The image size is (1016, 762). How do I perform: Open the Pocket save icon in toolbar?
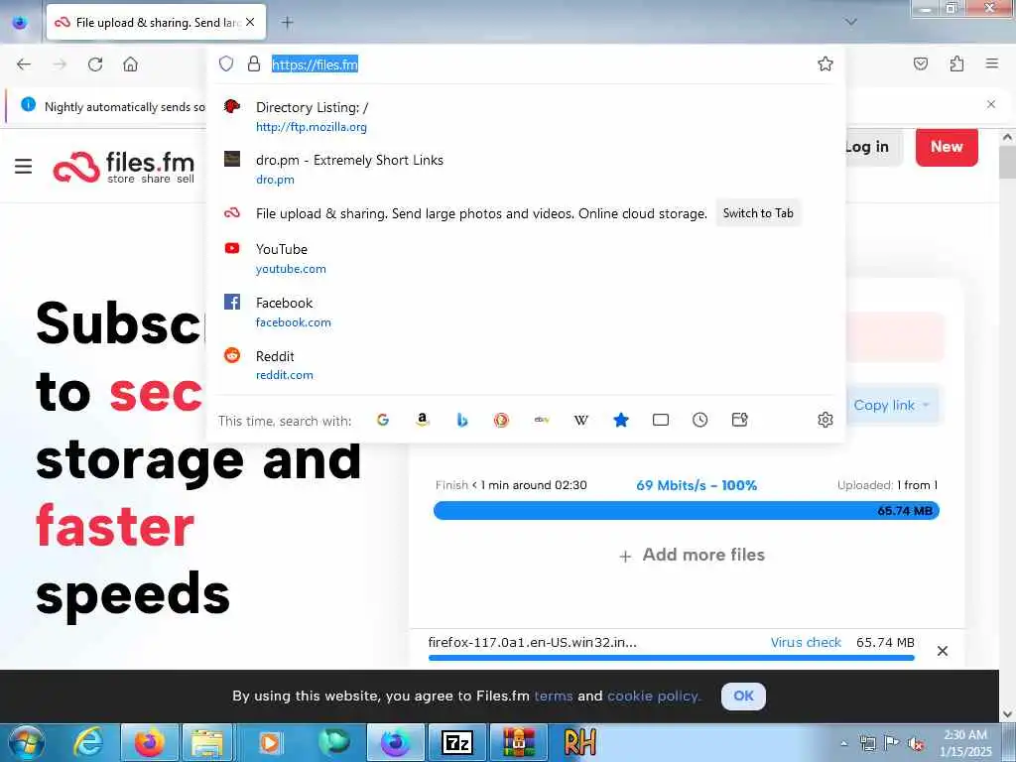(x=920, y=63)
